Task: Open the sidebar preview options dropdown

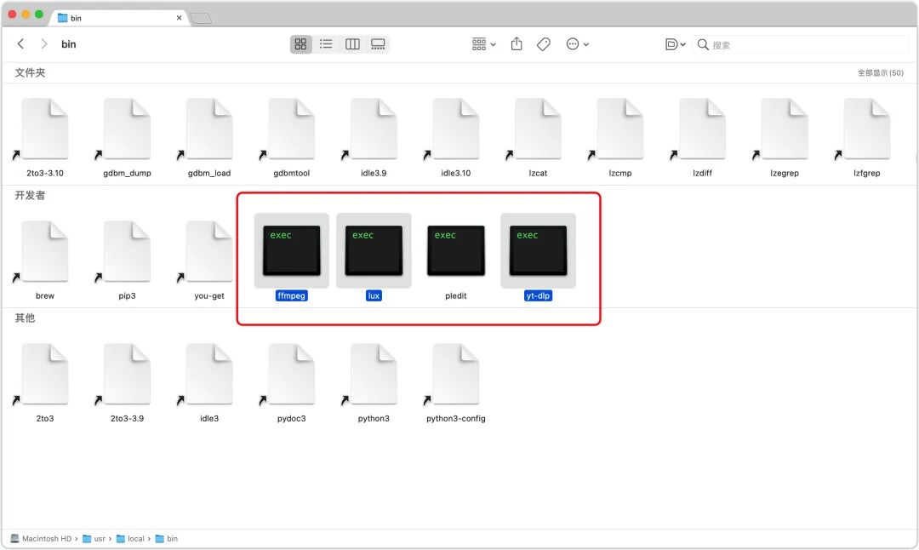Action: click(675, 44)
